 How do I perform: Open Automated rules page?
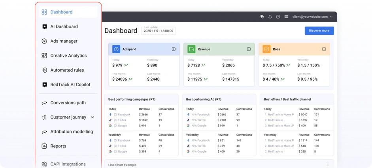tap(67, 70)
